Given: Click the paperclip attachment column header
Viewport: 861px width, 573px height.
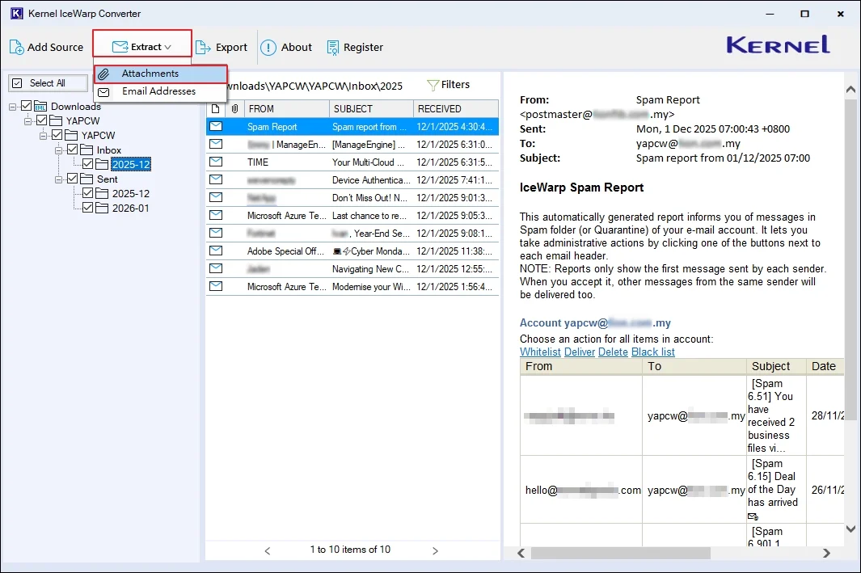Looking at the screenshot, I should [x=234, y=108].
